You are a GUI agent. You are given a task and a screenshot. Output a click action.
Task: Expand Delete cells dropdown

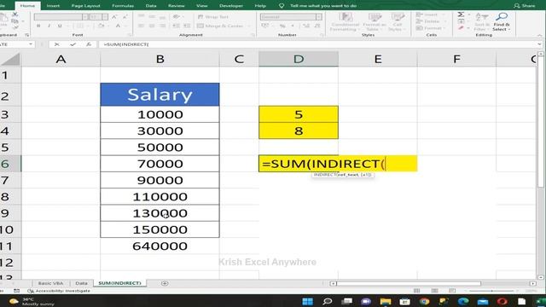tap(444, 21)
